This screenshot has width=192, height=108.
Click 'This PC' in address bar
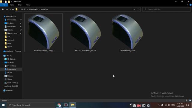[23, 9]
